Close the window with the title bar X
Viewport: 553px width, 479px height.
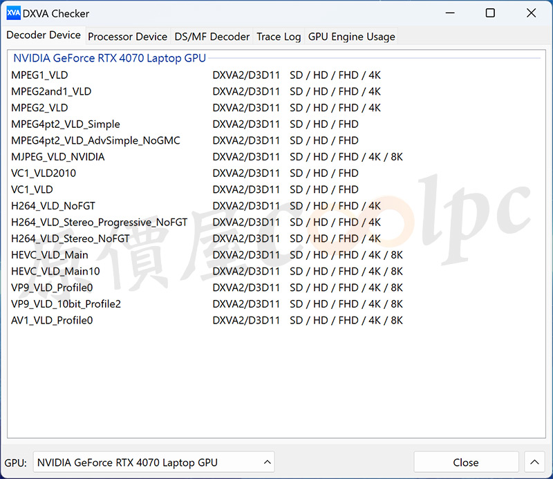coord(531,13)
